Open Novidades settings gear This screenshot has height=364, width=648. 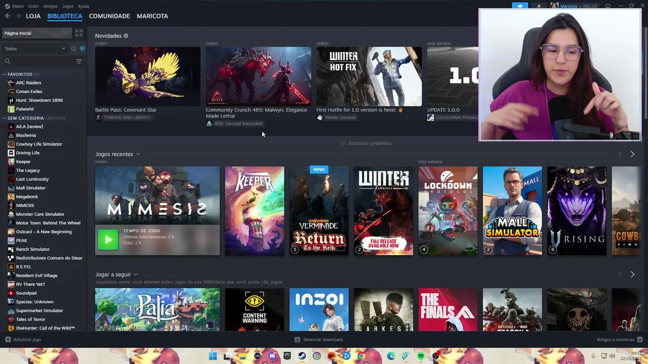coord(126,36)
